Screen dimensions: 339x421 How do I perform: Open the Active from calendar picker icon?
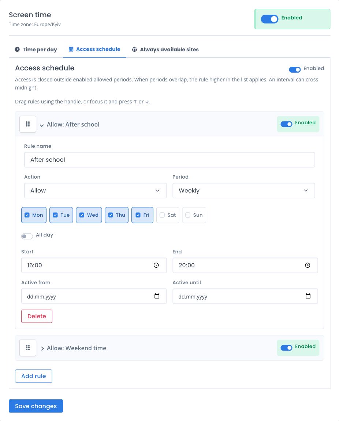157,296
